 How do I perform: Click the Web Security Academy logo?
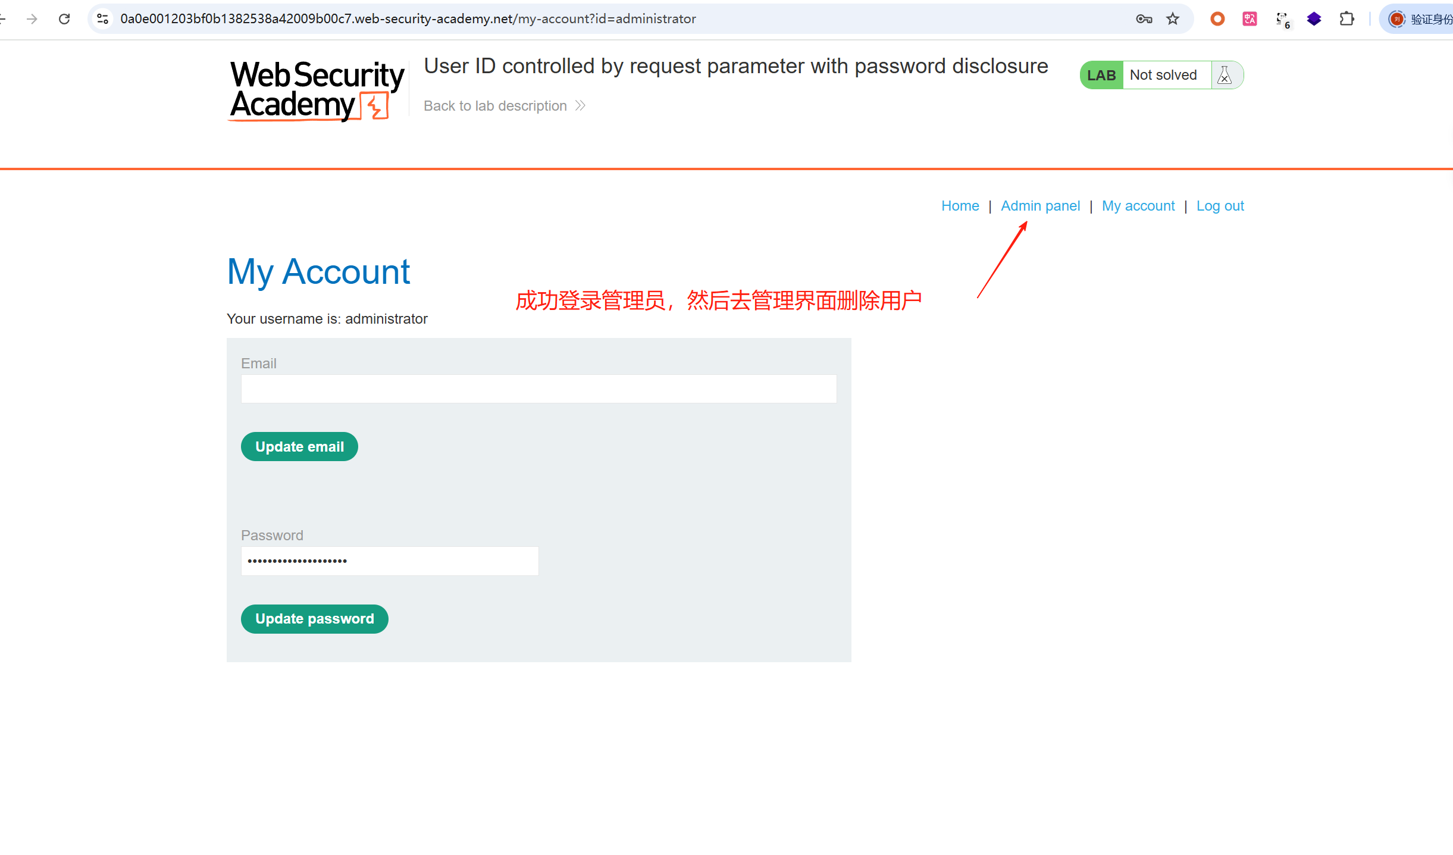point(317,90)
